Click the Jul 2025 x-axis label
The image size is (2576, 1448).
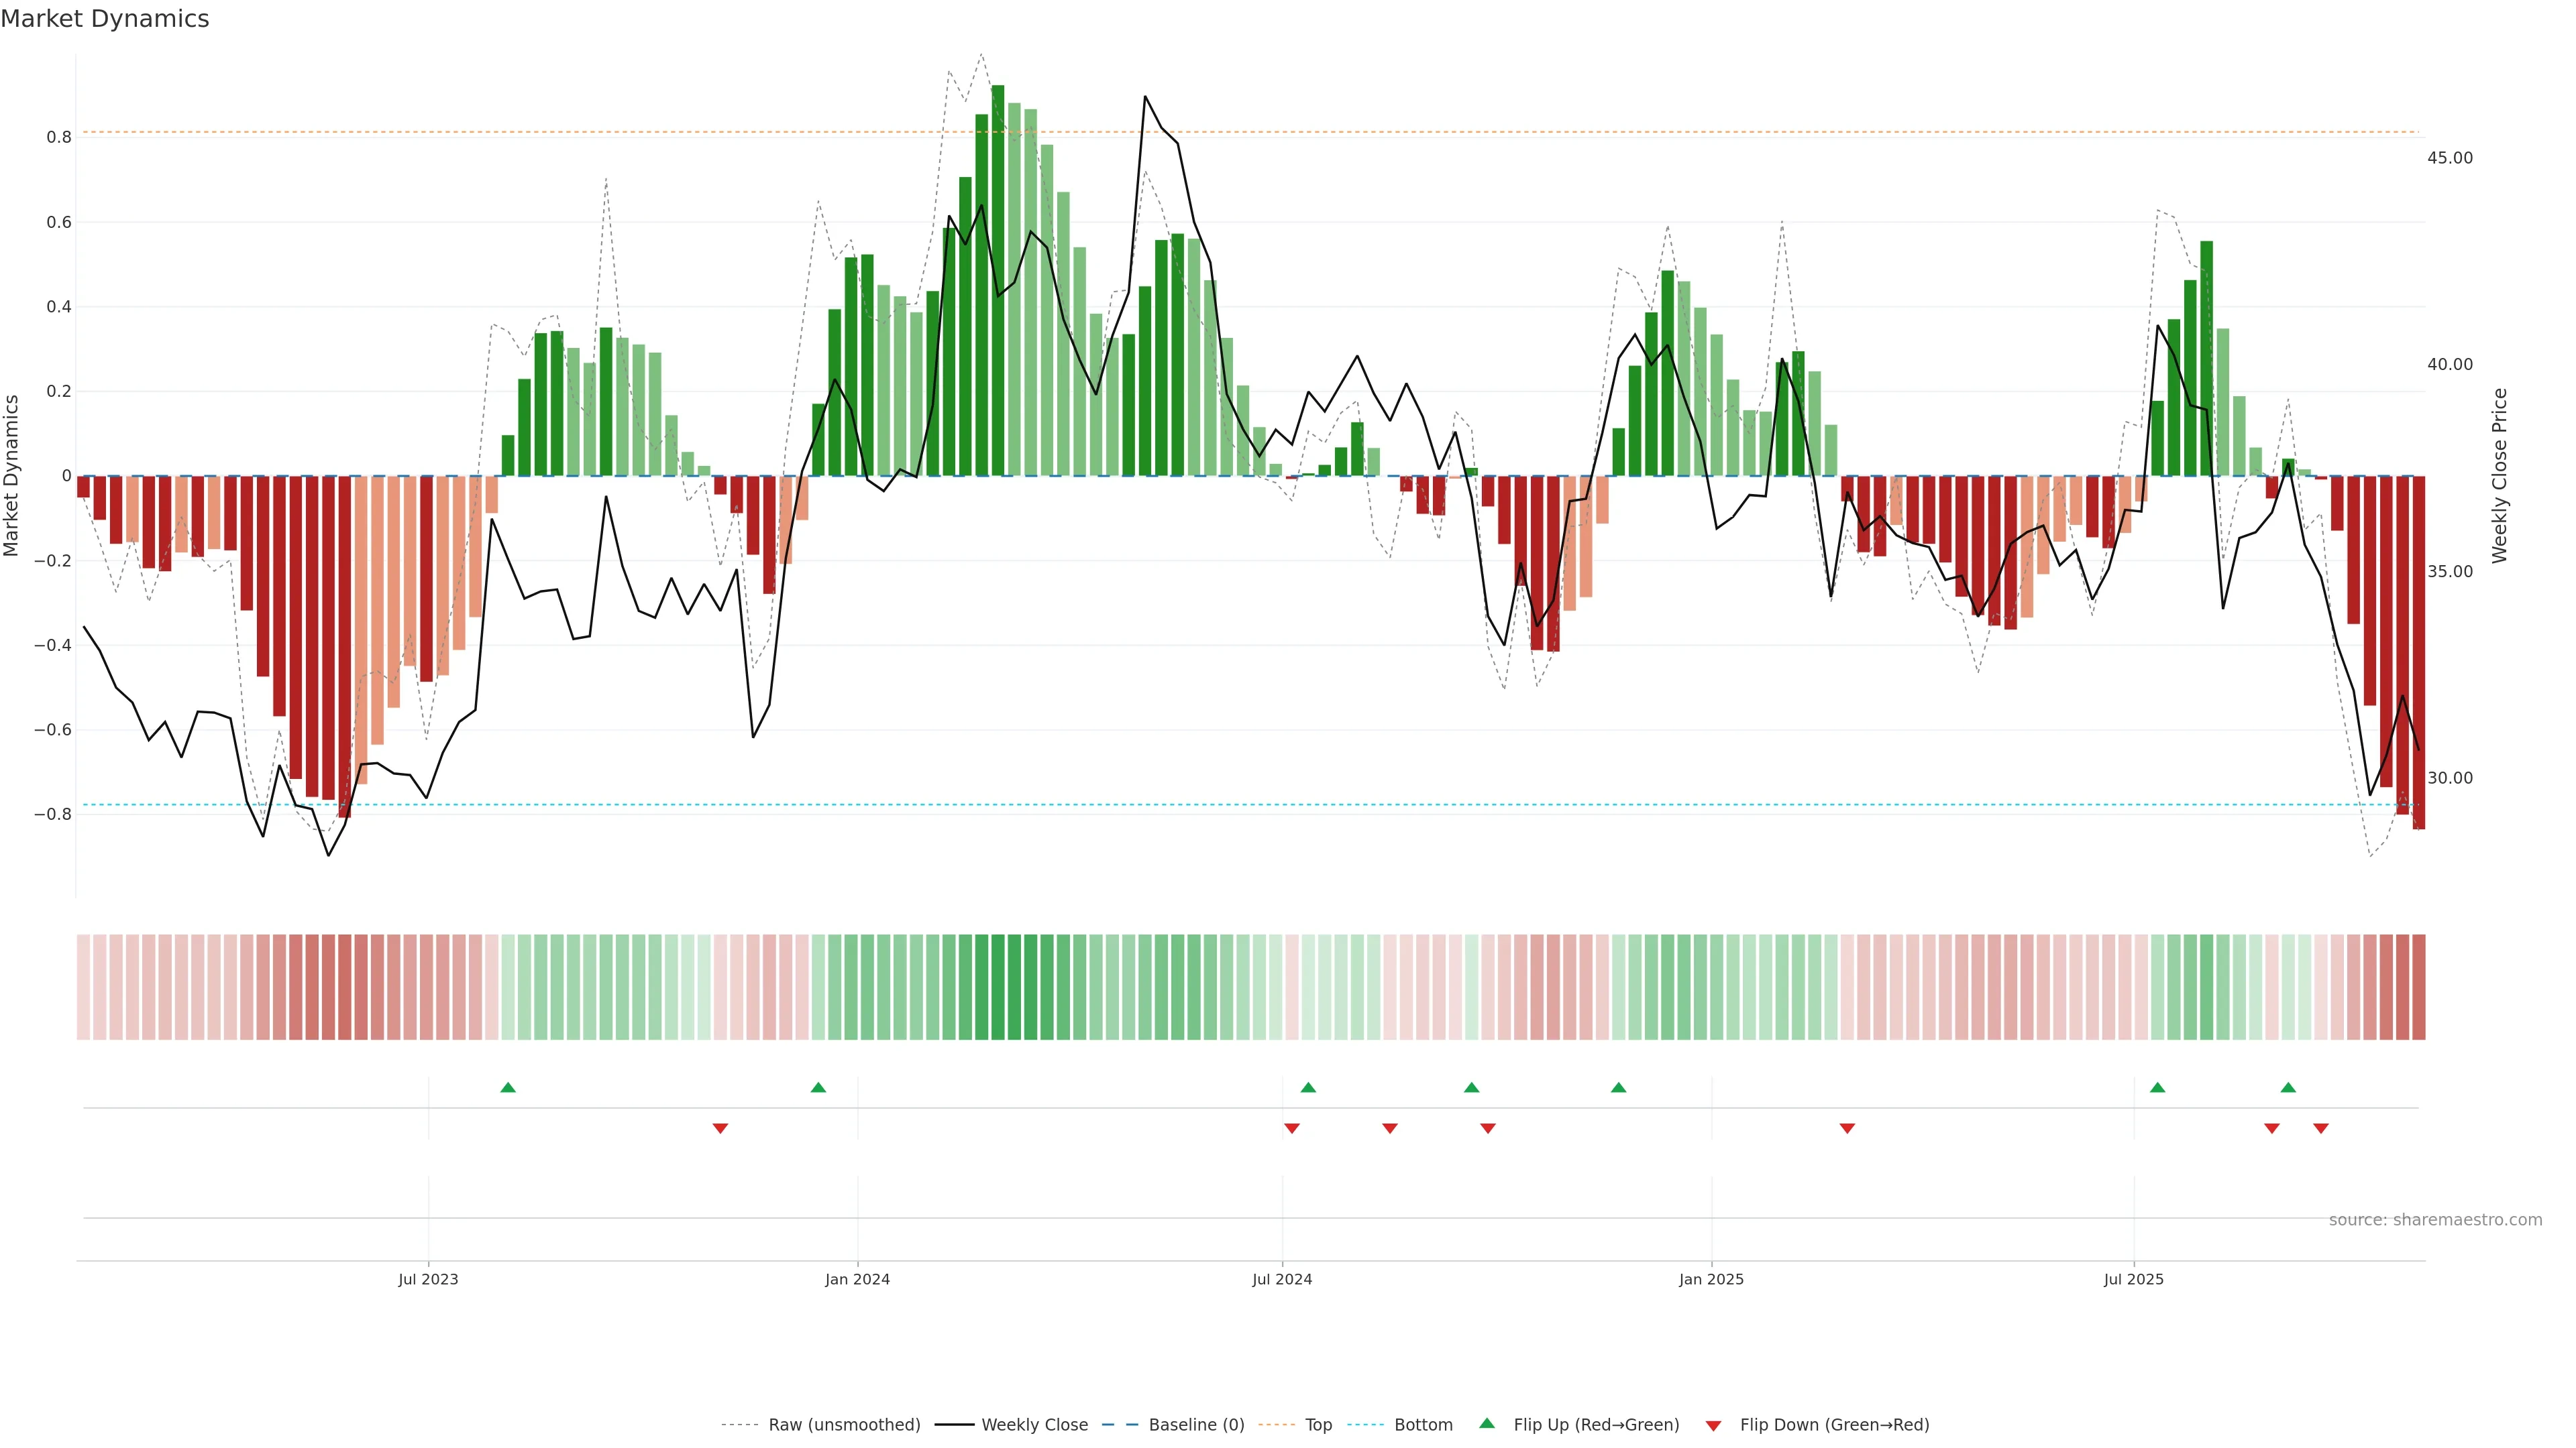click(x=2133, y=1279)
